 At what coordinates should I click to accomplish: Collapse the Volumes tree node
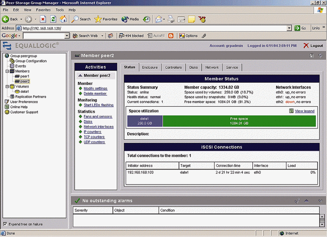coord(7,87)
